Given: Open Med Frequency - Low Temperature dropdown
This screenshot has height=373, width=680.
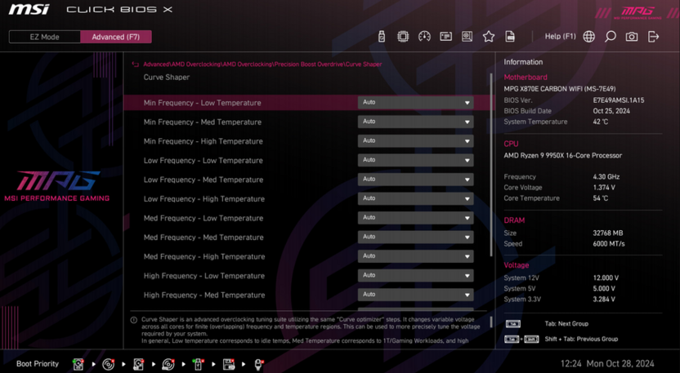Looking at the screenshot, I should point(415,218).
